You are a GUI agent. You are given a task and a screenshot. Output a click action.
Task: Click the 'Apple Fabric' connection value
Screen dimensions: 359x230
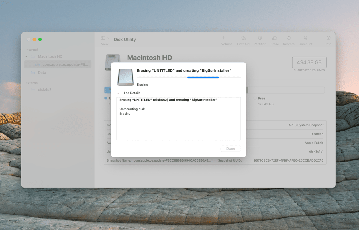[x=314, y=143]
